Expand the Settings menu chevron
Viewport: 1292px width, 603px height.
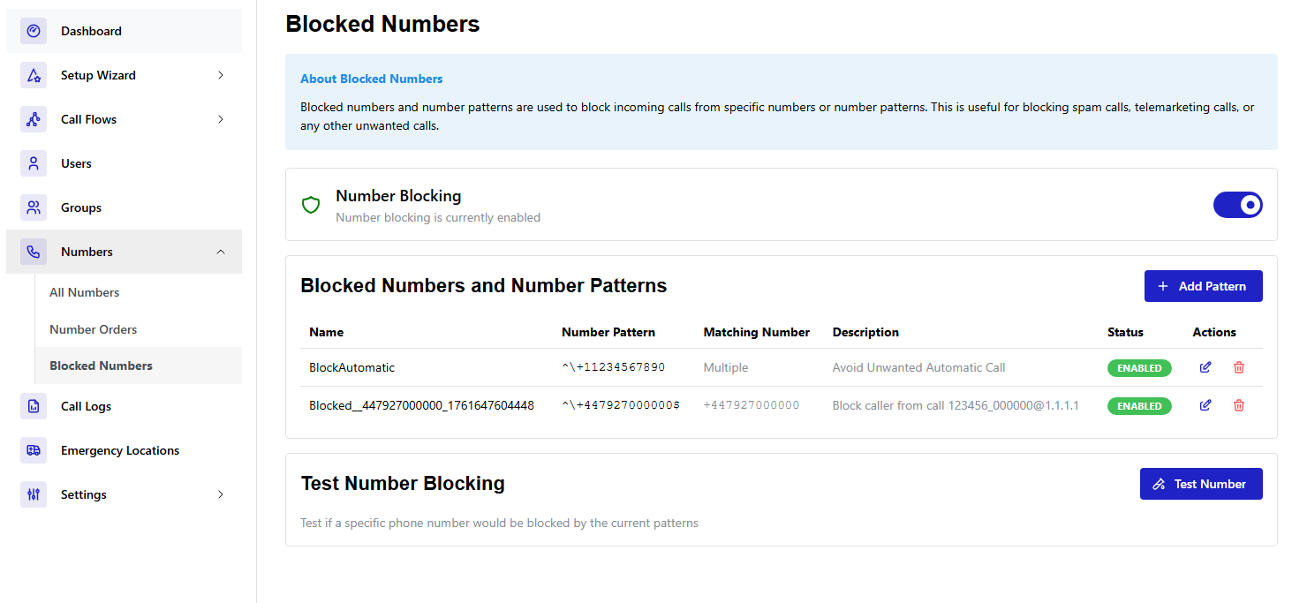pos(221,494)
